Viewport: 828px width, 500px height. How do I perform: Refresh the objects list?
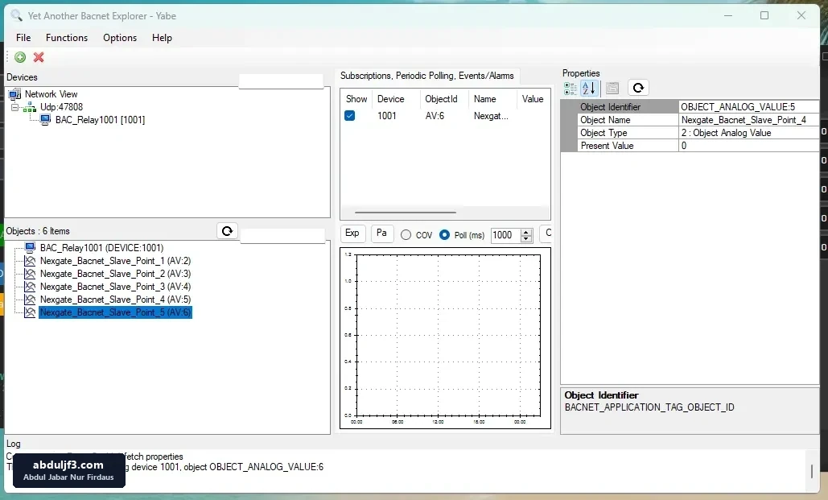pos(227,231)
